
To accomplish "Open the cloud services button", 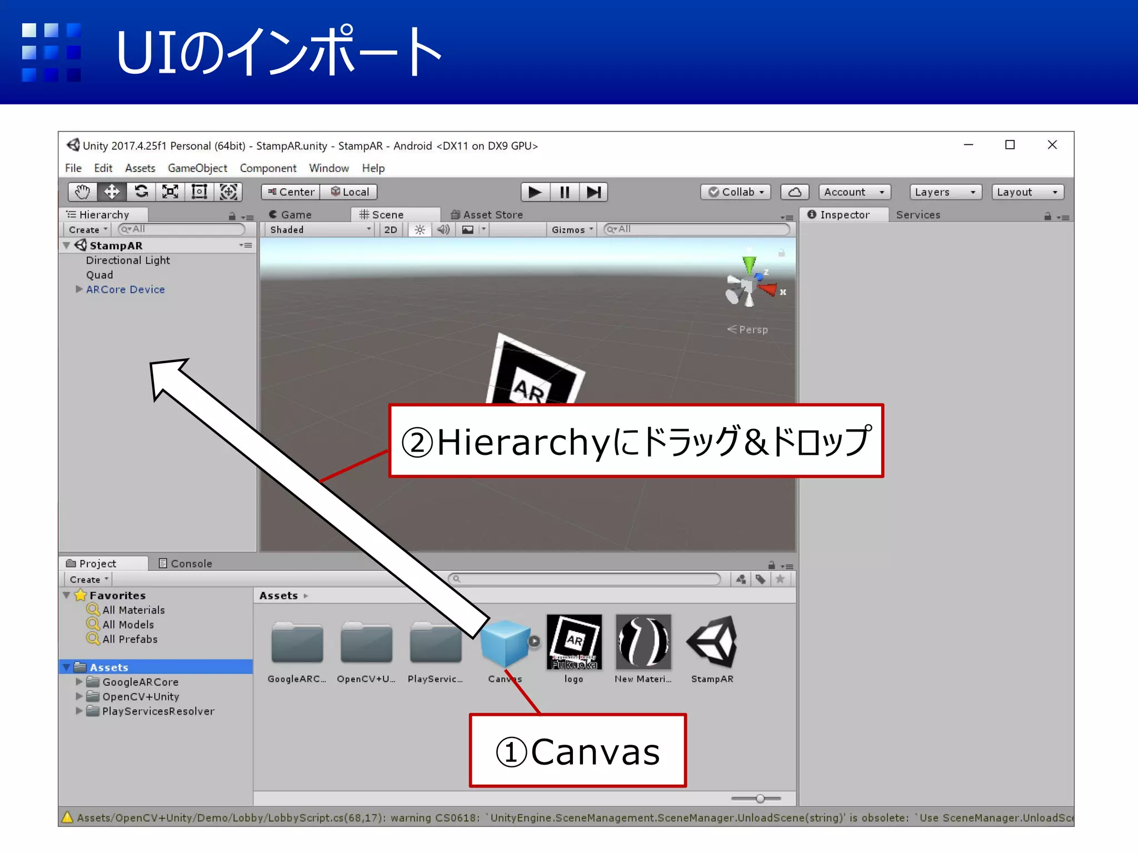I will point(795,192).
